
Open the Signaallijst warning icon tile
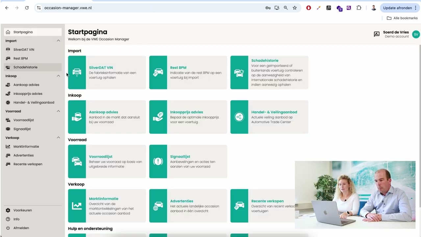pyautogui.click(x=158, y=161)
